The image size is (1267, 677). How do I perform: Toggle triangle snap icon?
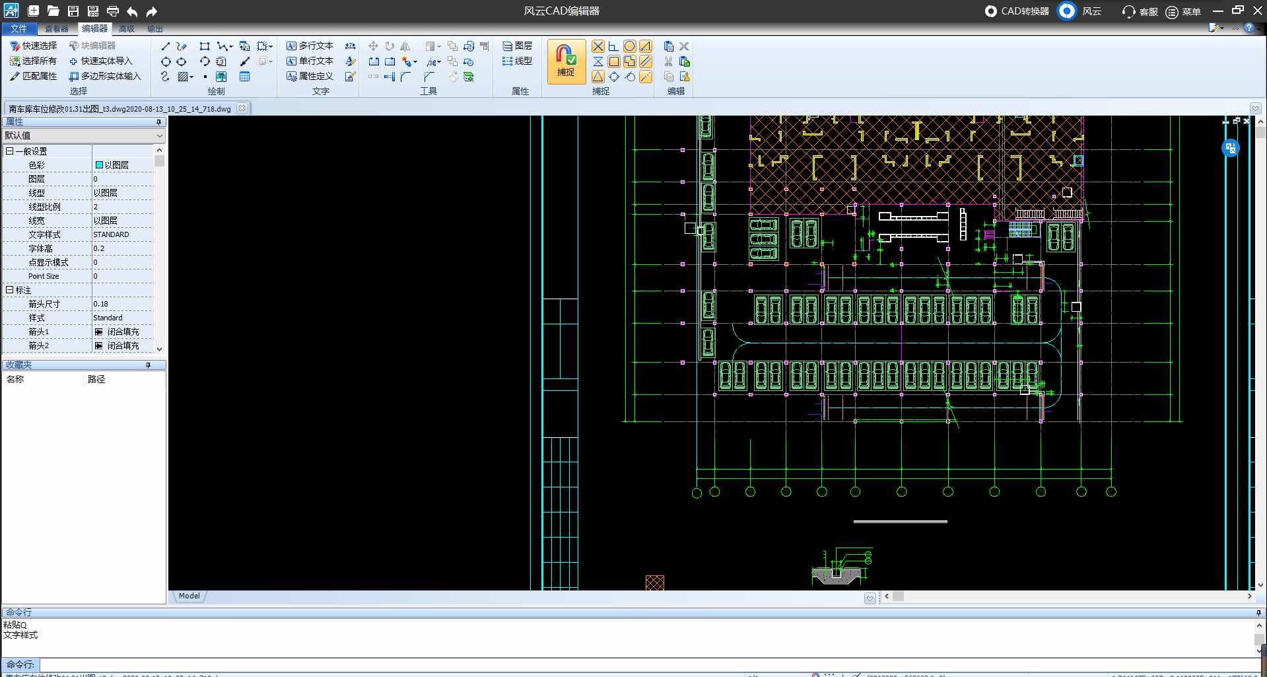(x=598, y=77)
